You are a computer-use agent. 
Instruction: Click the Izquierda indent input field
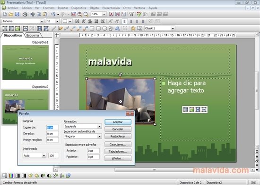point(52,128)
